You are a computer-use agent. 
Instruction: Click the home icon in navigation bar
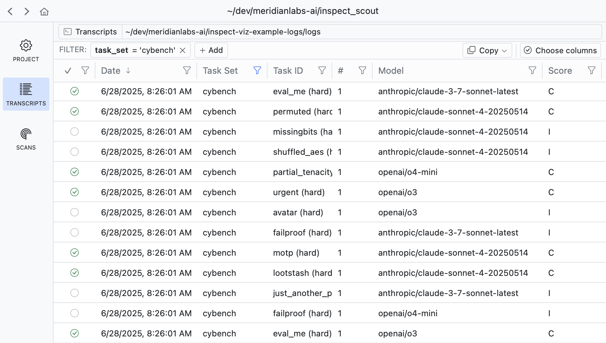[44, 11]
